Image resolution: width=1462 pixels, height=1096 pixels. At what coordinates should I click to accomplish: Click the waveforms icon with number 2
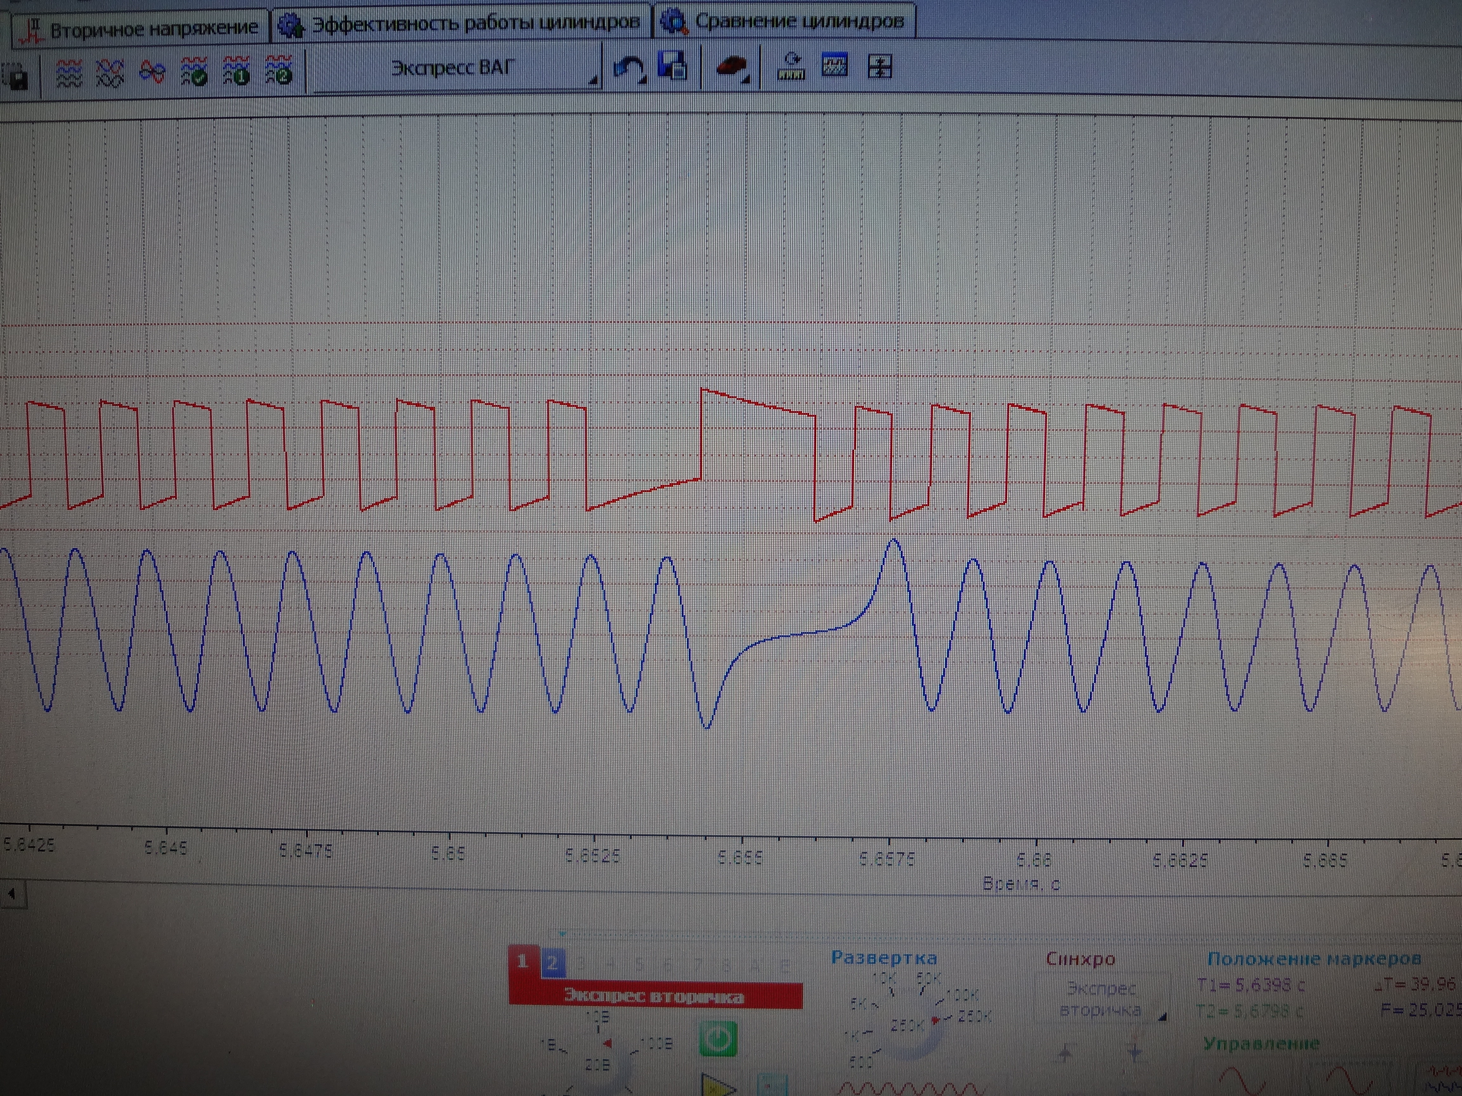[278, 70]
